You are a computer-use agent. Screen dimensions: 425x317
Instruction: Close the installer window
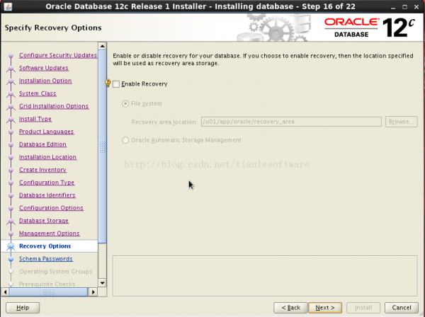(x=416, y=7)
